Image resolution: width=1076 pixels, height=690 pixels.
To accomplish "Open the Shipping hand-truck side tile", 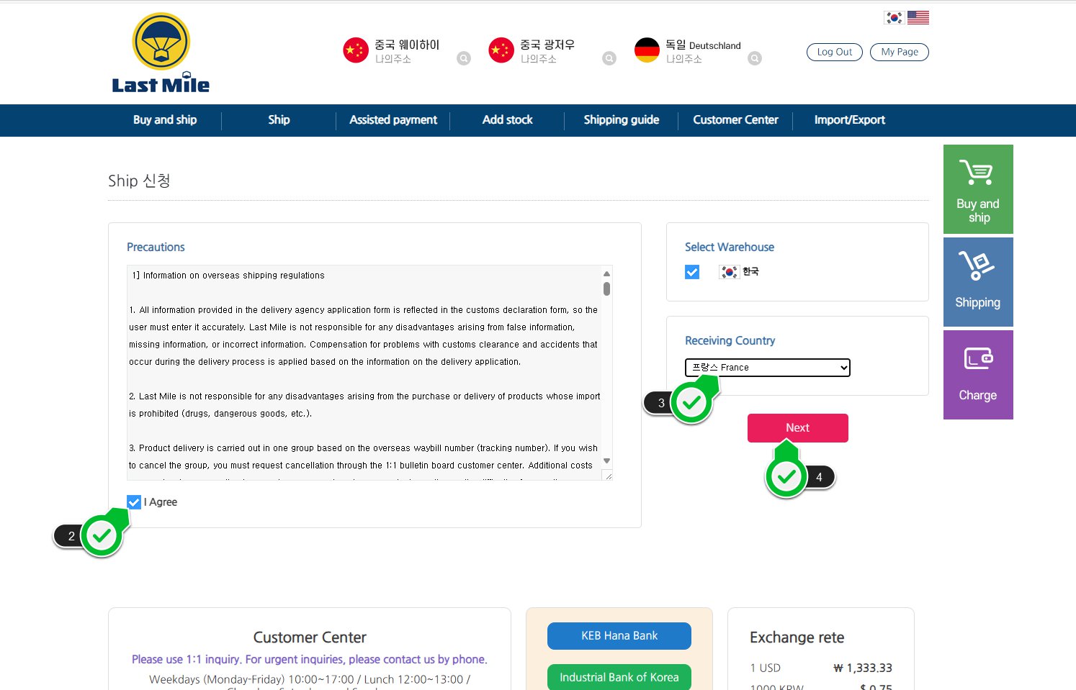I will 978,281.
